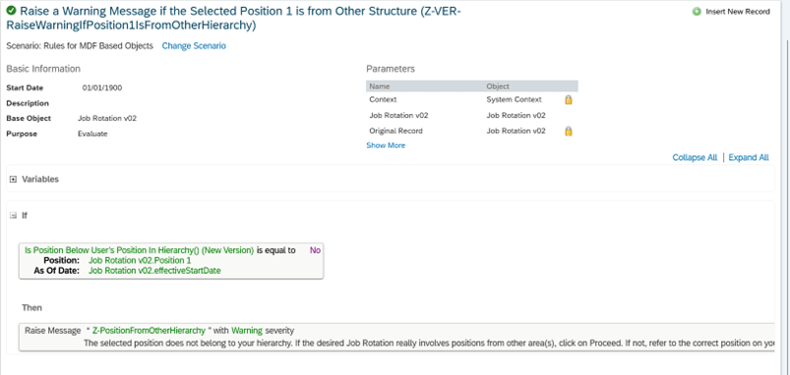
Task: Expand the Variables section
Action: coord(14,180)
